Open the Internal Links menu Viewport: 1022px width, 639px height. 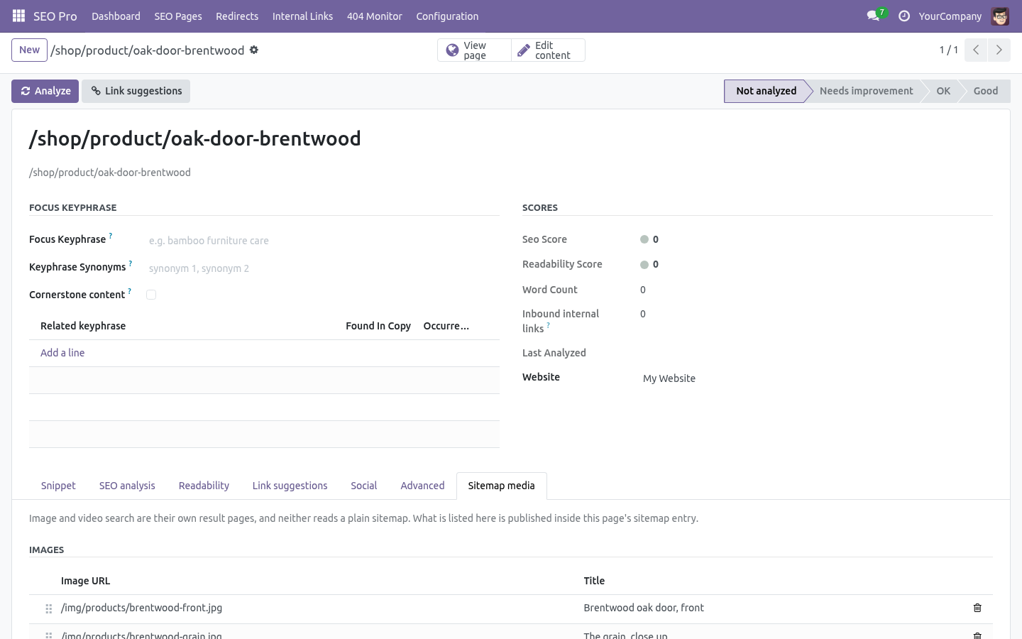[x=302, y=16]
